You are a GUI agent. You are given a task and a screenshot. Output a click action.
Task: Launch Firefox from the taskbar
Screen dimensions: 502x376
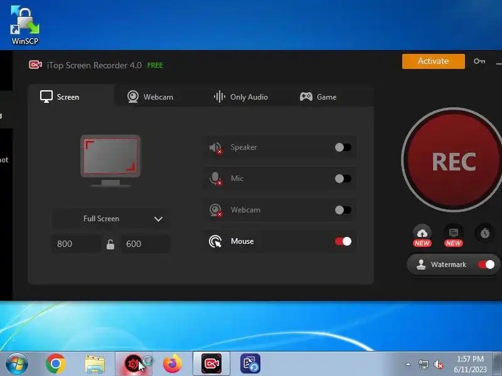(x=173, y=363)
